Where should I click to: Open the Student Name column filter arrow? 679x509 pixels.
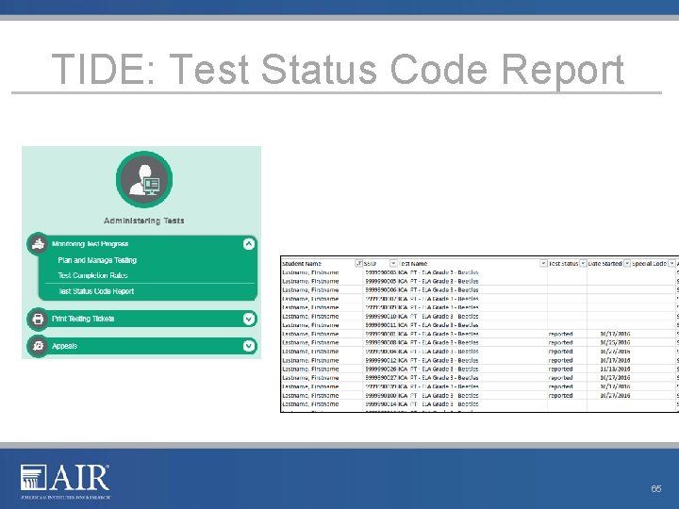[358, 263]
